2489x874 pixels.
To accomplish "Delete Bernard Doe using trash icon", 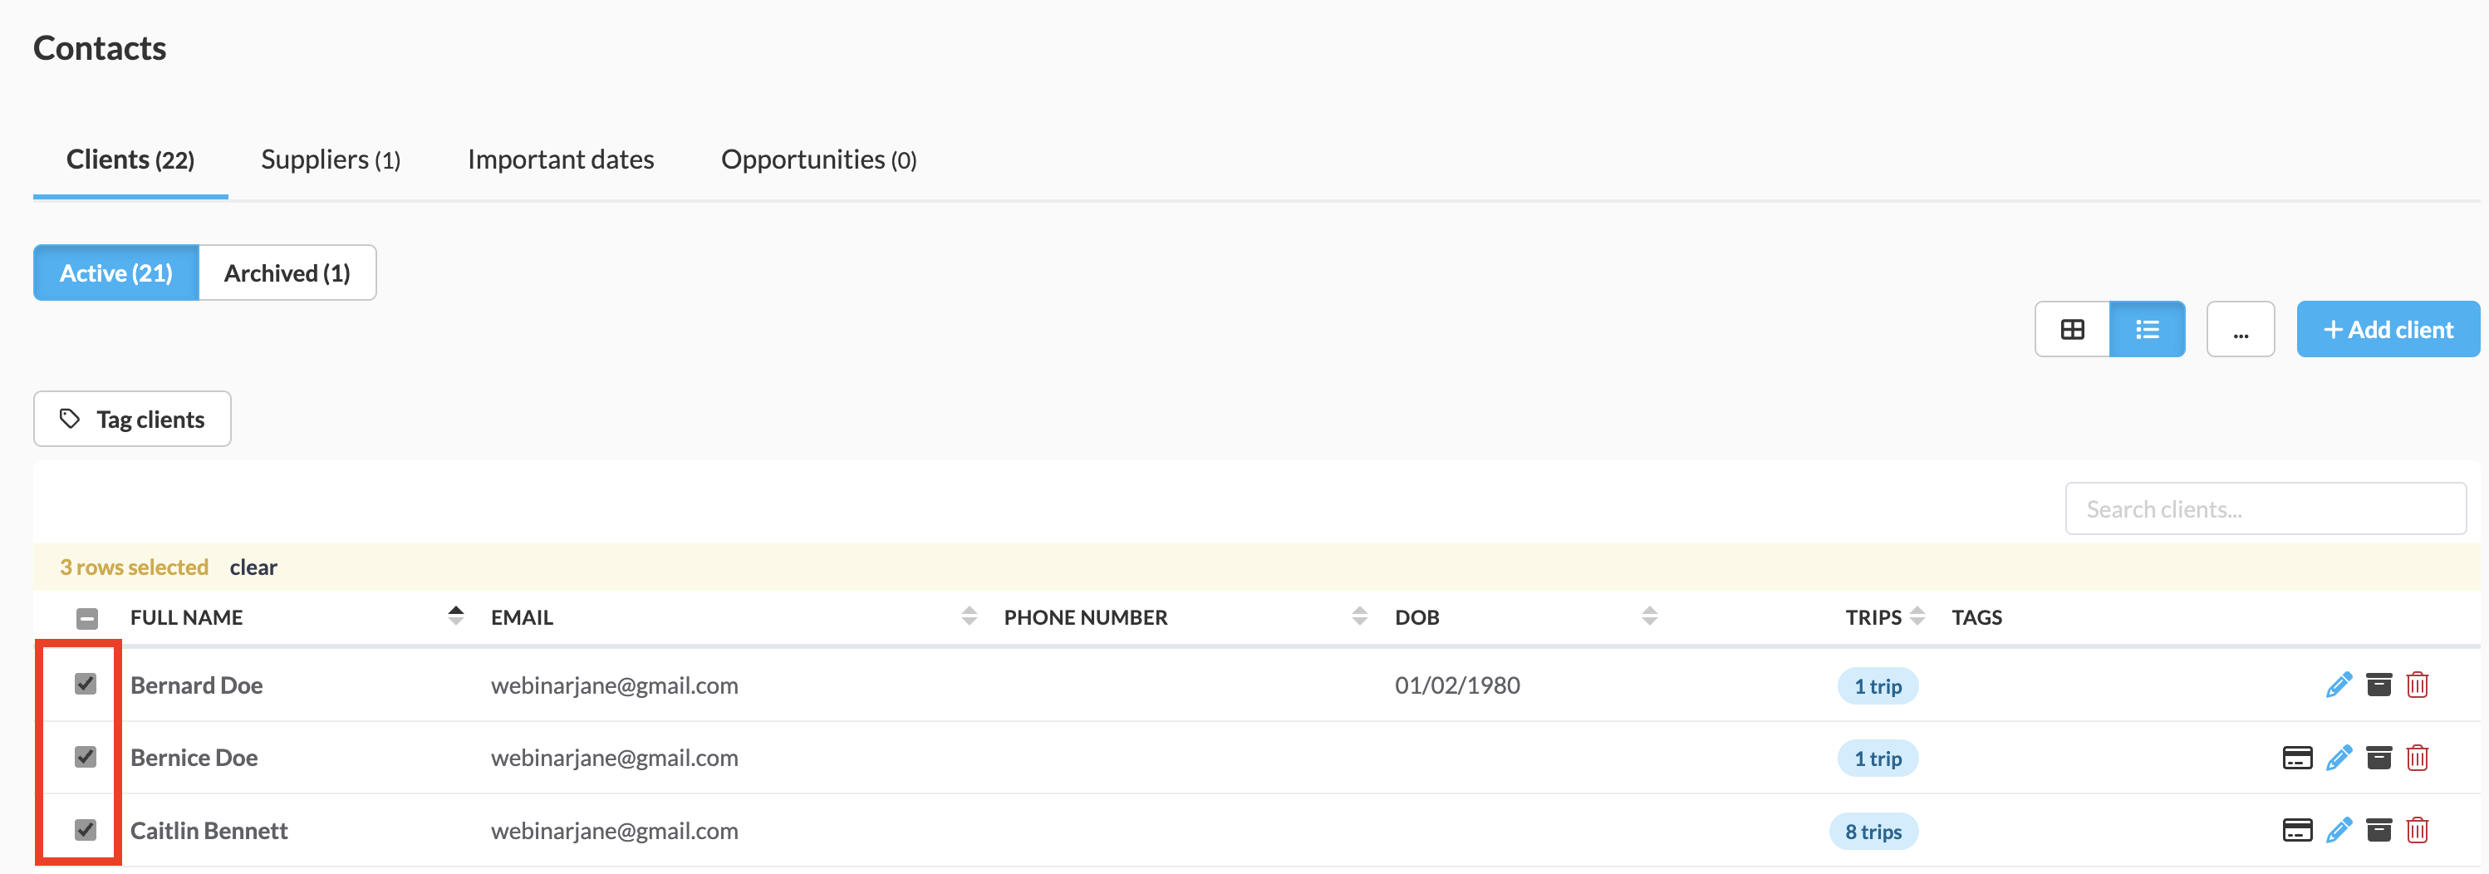I will tap(2418, 685).
